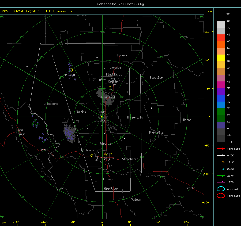Select the magenta 18TS arrow legend icon
The width and height of the screenshot is (241, 226).
pyautogui.click(x=221, y=182)
